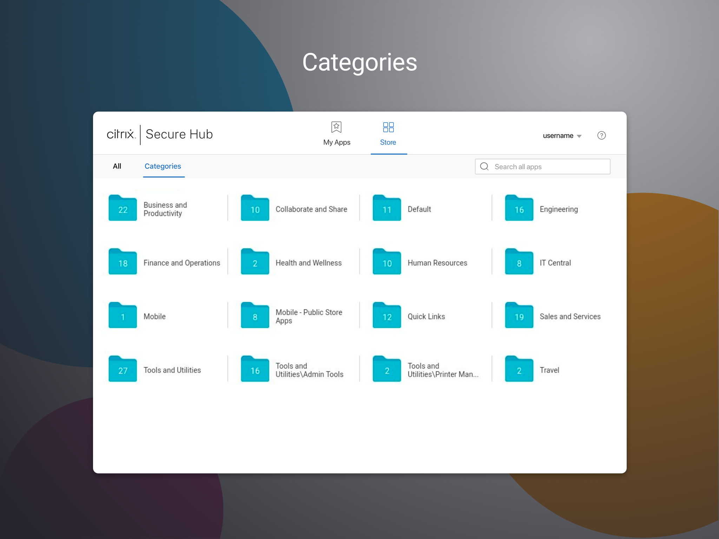The width and height of the screenshot is (719, 539).
Task: Open the Collaborate and Share folder icon
Action: click(255, 208)
